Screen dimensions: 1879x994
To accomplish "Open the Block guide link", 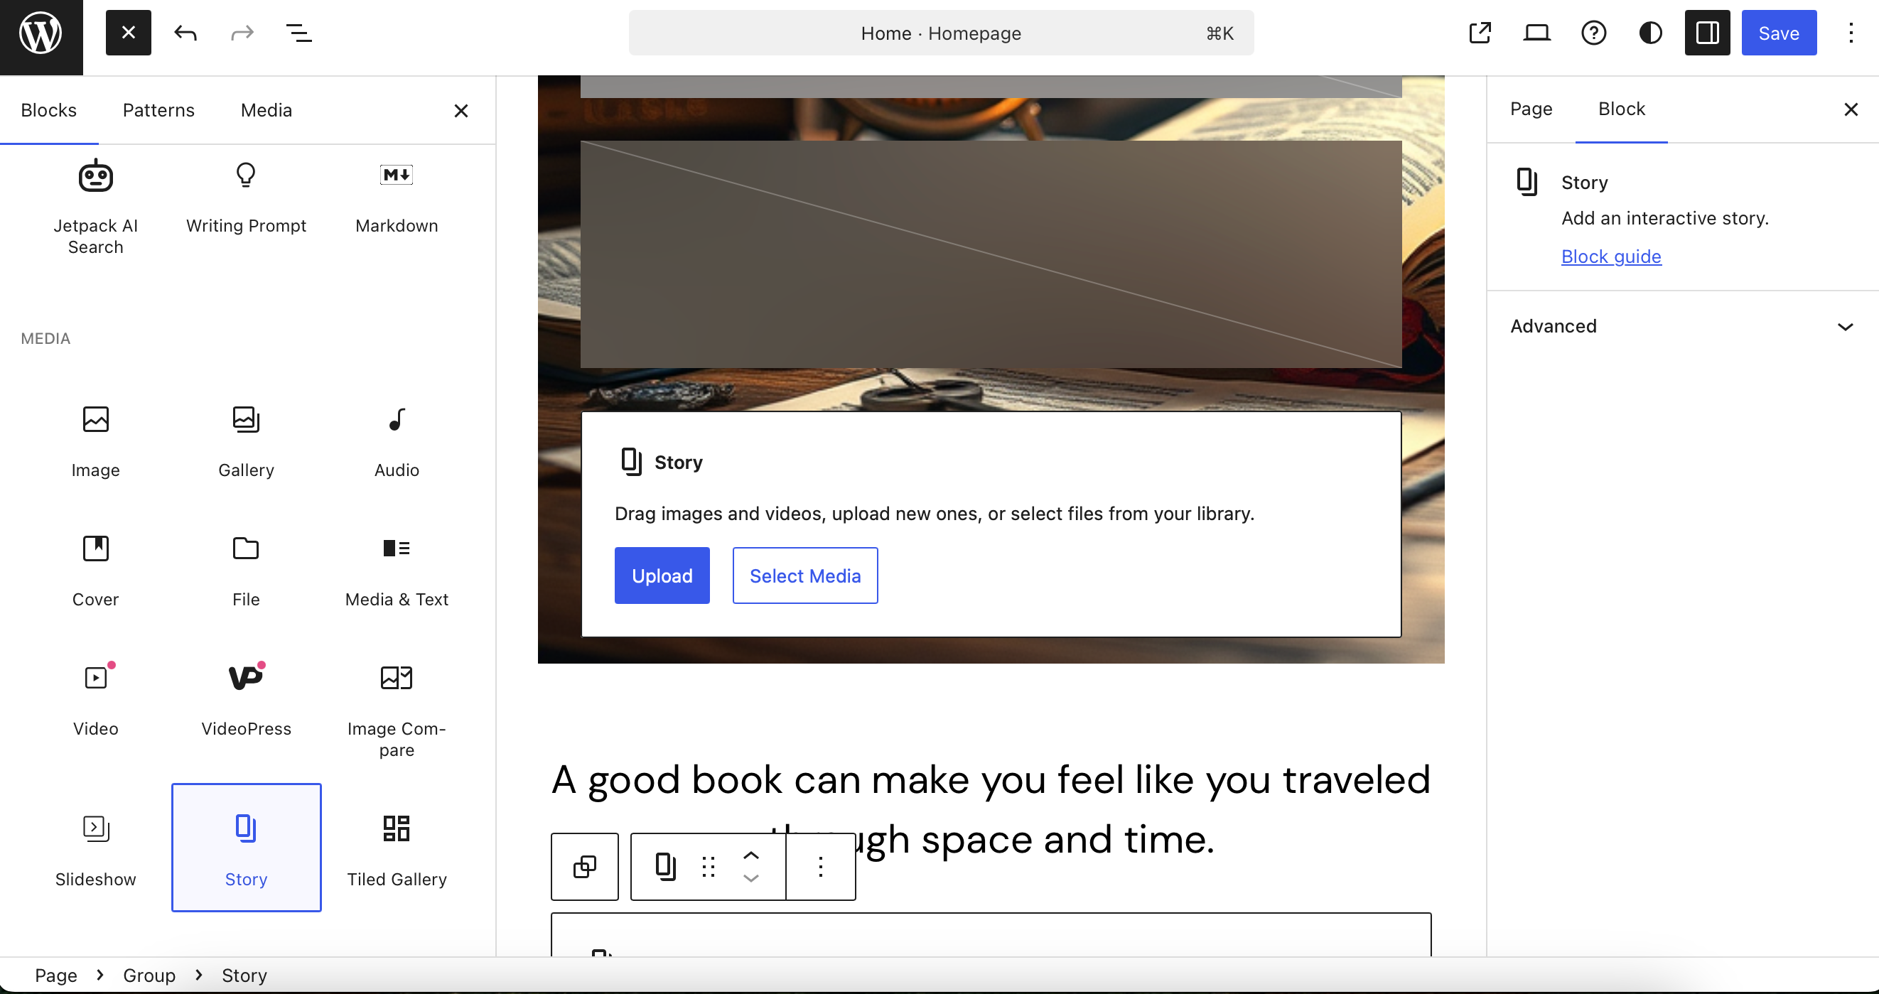I will [1610, 256].
